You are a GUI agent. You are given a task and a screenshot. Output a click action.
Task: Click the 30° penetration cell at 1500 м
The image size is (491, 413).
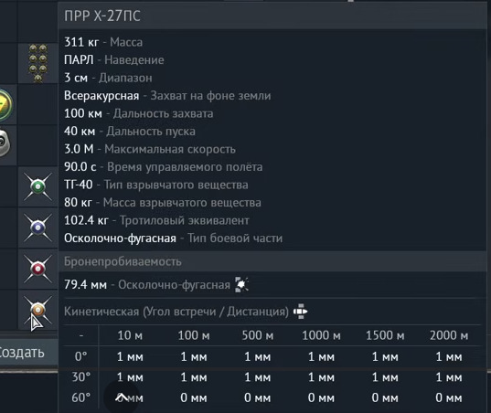[x=385, y=377]
